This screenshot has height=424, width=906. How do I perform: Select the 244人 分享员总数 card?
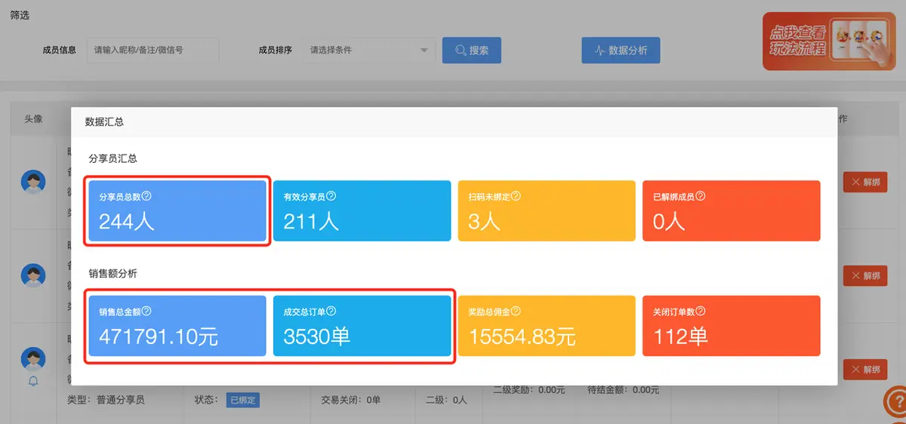(x=177, y=210)
